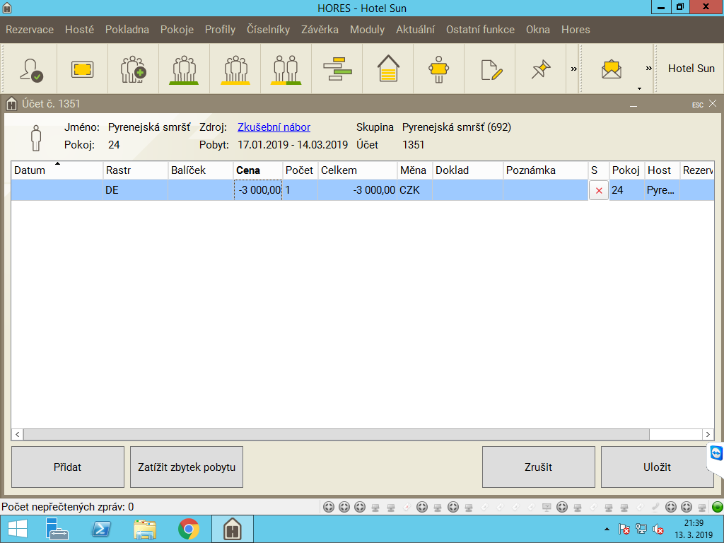Click the Cena cell with -3 000,00
This screenshot has width=724, height=543.
pos(258,190)
